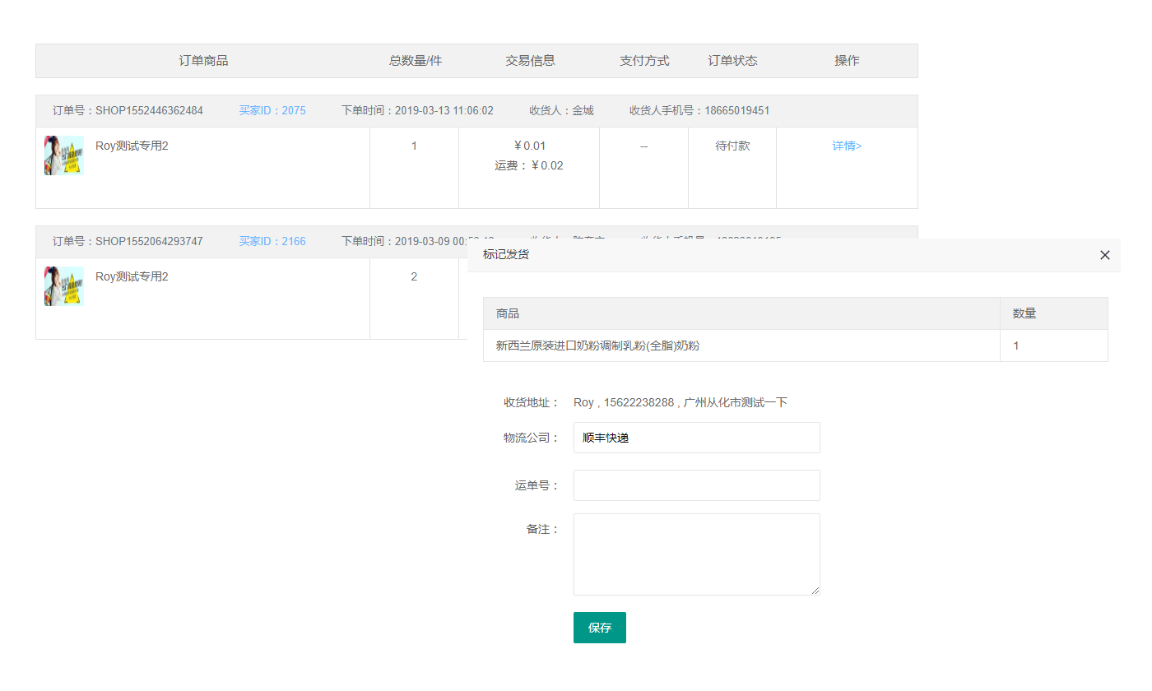Focus the 运单号 input field
Viewport: 1152px width, 691px height.
(696, 485)
